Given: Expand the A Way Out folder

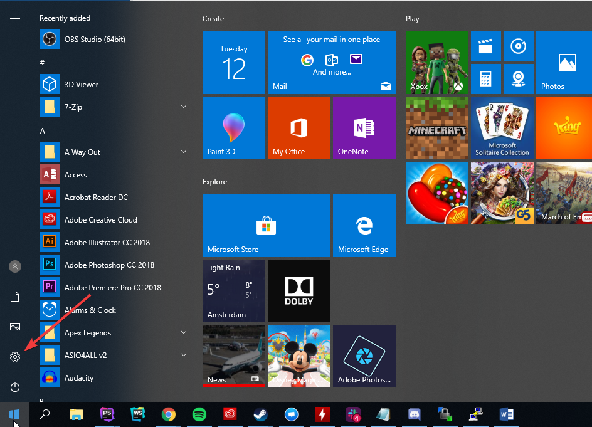Looking at the screenshot, I should (x=184, y=152).
